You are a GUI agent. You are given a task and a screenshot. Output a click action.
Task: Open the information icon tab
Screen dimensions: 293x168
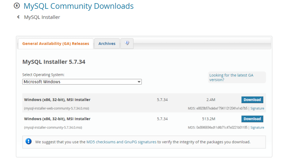[127, 43]
